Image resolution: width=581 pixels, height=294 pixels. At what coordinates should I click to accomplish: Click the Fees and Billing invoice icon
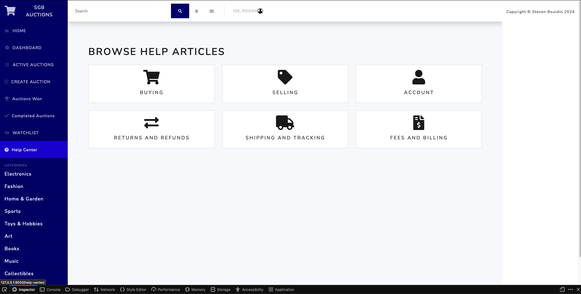(x=419, y=123)
